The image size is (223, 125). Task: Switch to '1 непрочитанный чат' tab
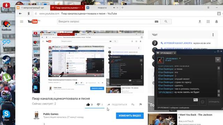32,8
